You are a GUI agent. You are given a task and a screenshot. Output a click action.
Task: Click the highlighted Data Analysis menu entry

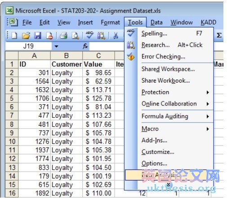pyautogui.click(x=169, y=175)
